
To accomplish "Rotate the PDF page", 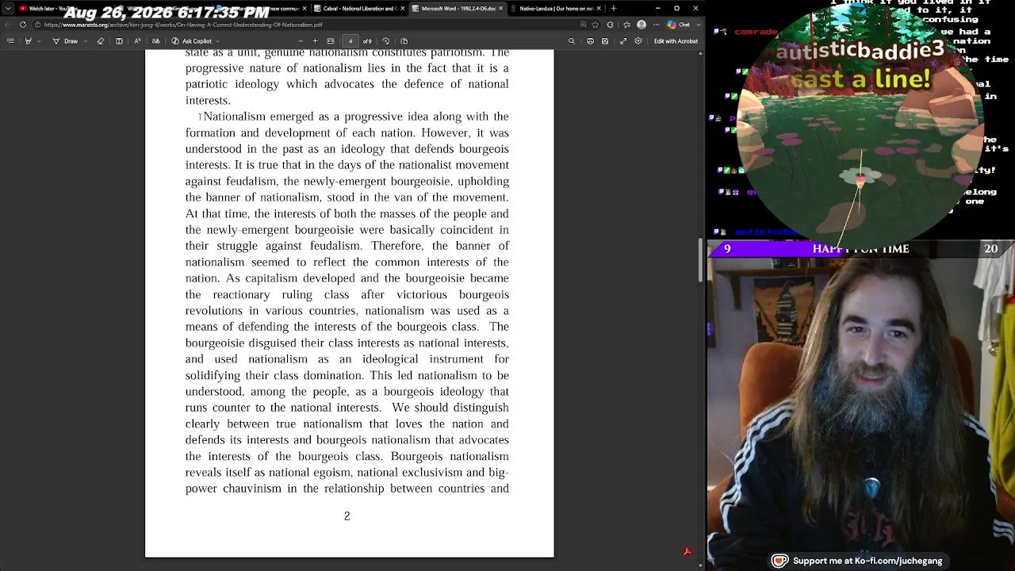I will (x=386, y=41).
